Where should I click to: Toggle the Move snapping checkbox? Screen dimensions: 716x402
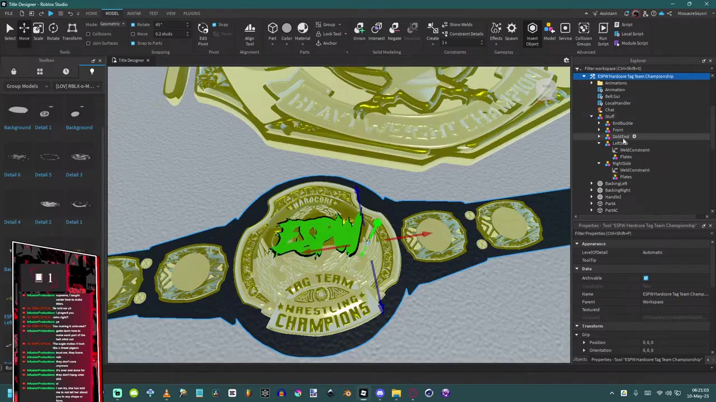(133, 34)
